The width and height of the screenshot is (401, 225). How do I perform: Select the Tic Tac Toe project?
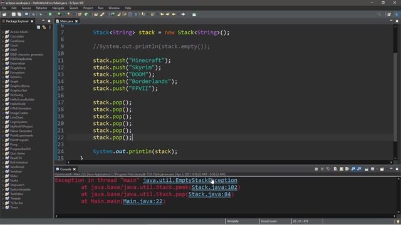(x=17, y=203)
